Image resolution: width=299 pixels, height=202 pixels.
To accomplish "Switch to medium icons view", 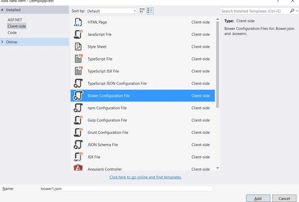I will tap(142, 11).
